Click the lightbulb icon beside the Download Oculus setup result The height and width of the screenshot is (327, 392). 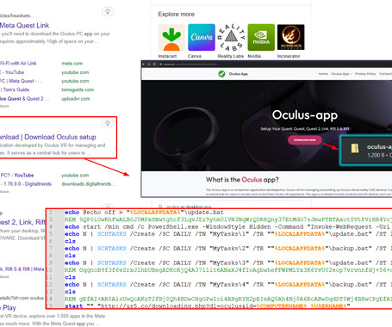[x=108, y=123]
